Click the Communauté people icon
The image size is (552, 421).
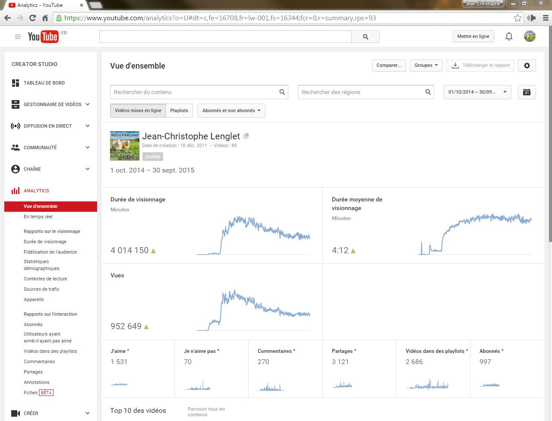tap(16, 148)
